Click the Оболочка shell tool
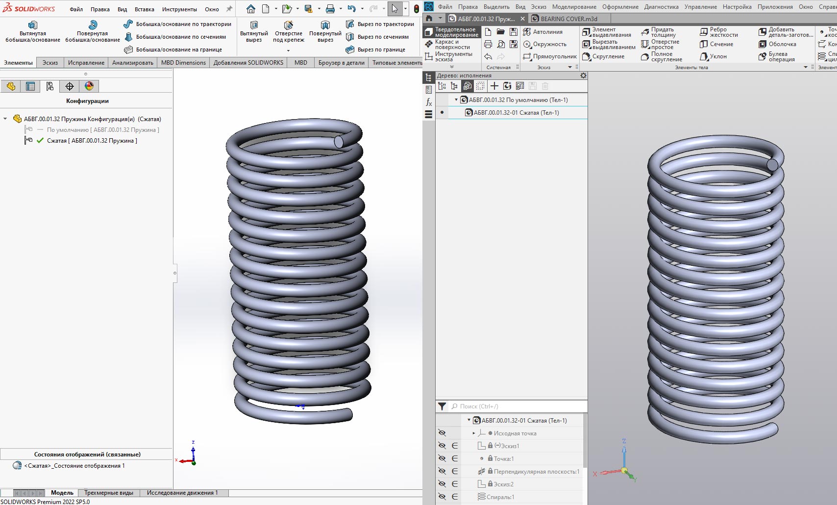This screenshot has width=837, height=505. click(x=778, y=44)
